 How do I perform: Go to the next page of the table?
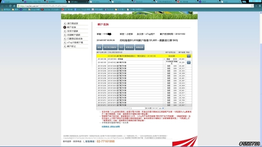coord(154,108)
